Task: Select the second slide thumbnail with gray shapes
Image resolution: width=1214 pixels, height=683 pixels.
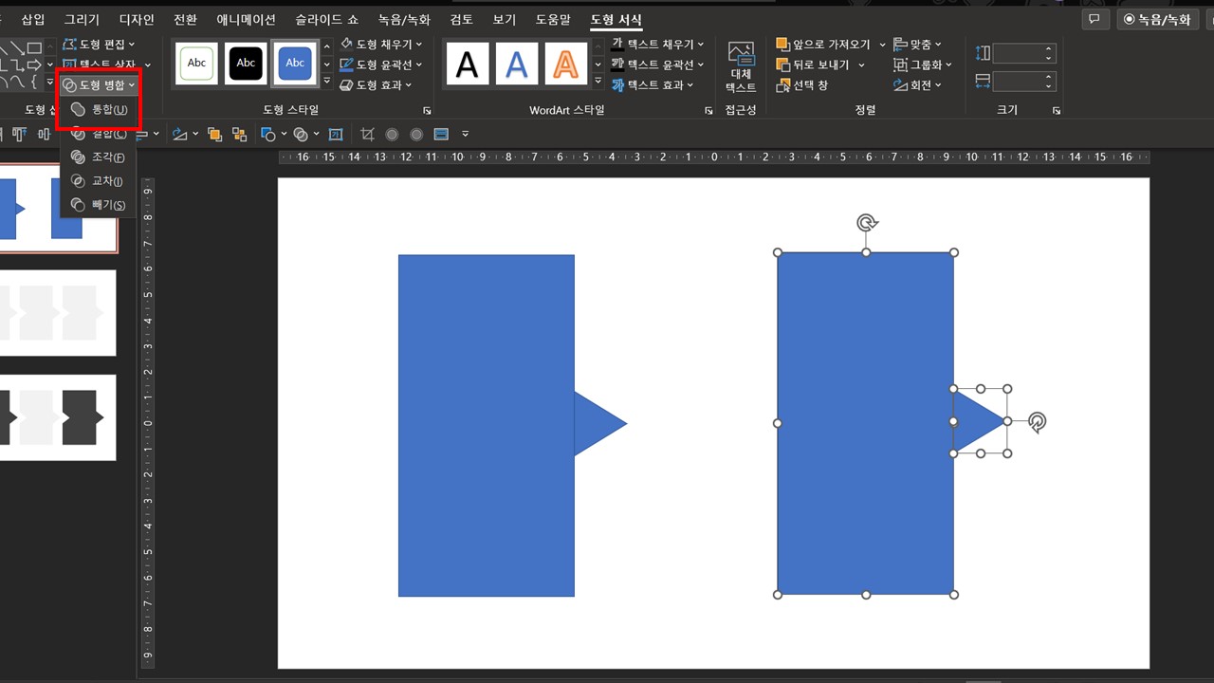Action: pos(58,313)
